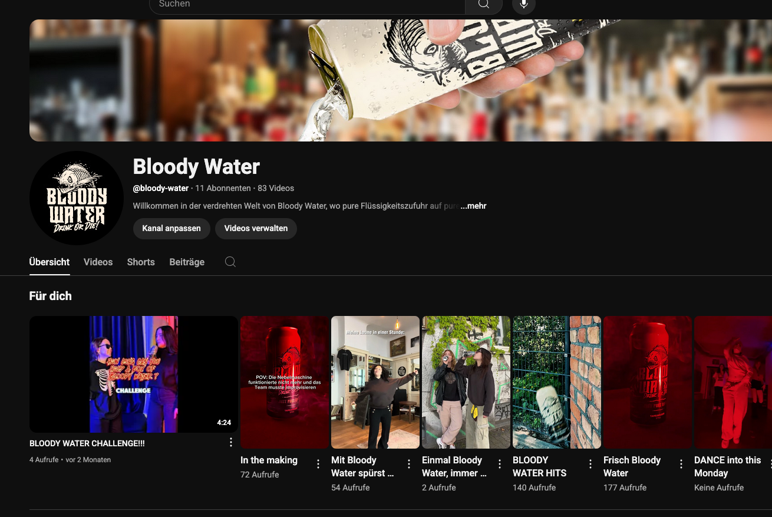Open options menu for BLOODY WATER HITS short
The width and height of the screenshot is (772, 517).
(590, 464)
